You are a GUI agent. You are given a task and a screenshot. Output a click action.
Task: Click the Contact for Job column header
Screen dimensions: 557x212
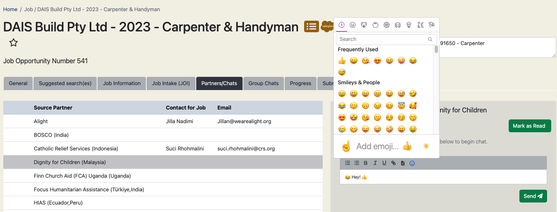click(x=186, y=108)
